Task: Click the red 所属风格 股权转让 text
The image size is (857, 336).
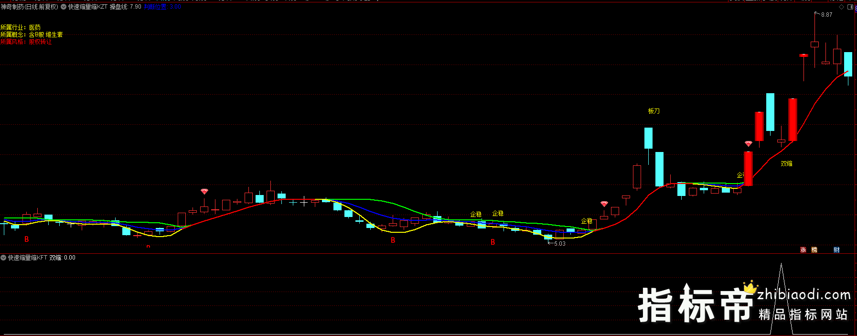Action: tap(26, 42)
